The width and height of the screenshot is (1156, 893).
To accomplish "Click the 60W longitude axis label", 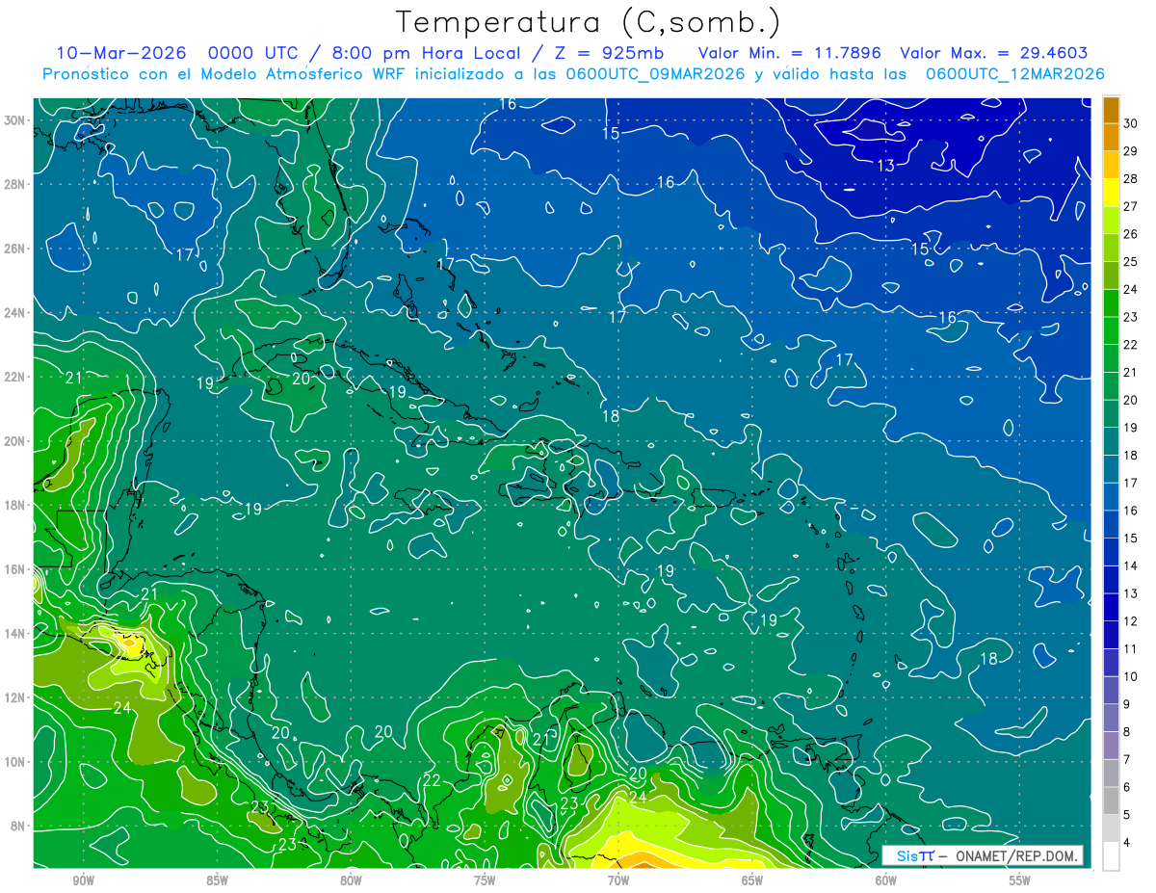I will (x=886, y=880).
